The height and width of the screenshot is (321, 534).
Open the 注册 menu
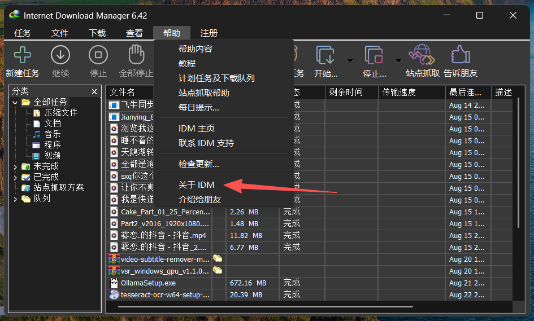(209, 33)
